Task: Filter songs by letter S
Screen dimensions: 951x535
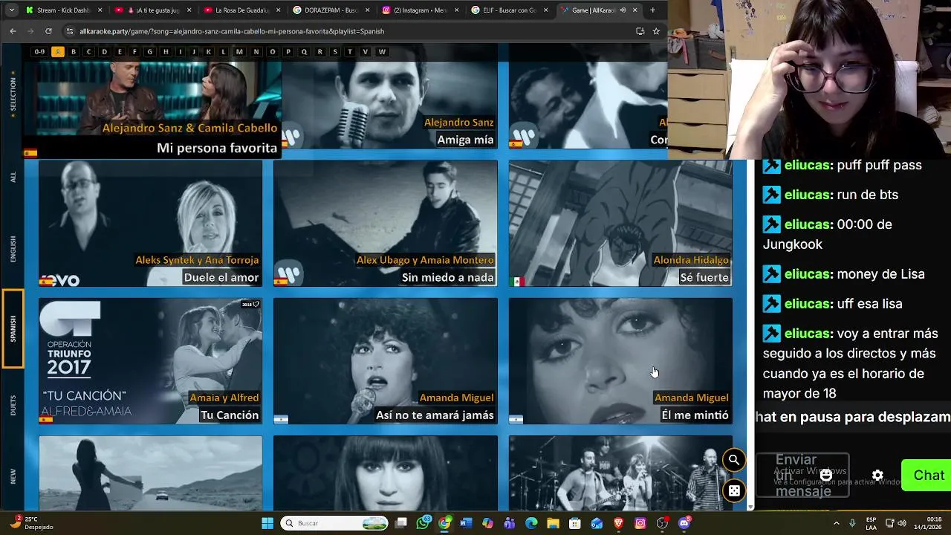Action: coord(335,51)
